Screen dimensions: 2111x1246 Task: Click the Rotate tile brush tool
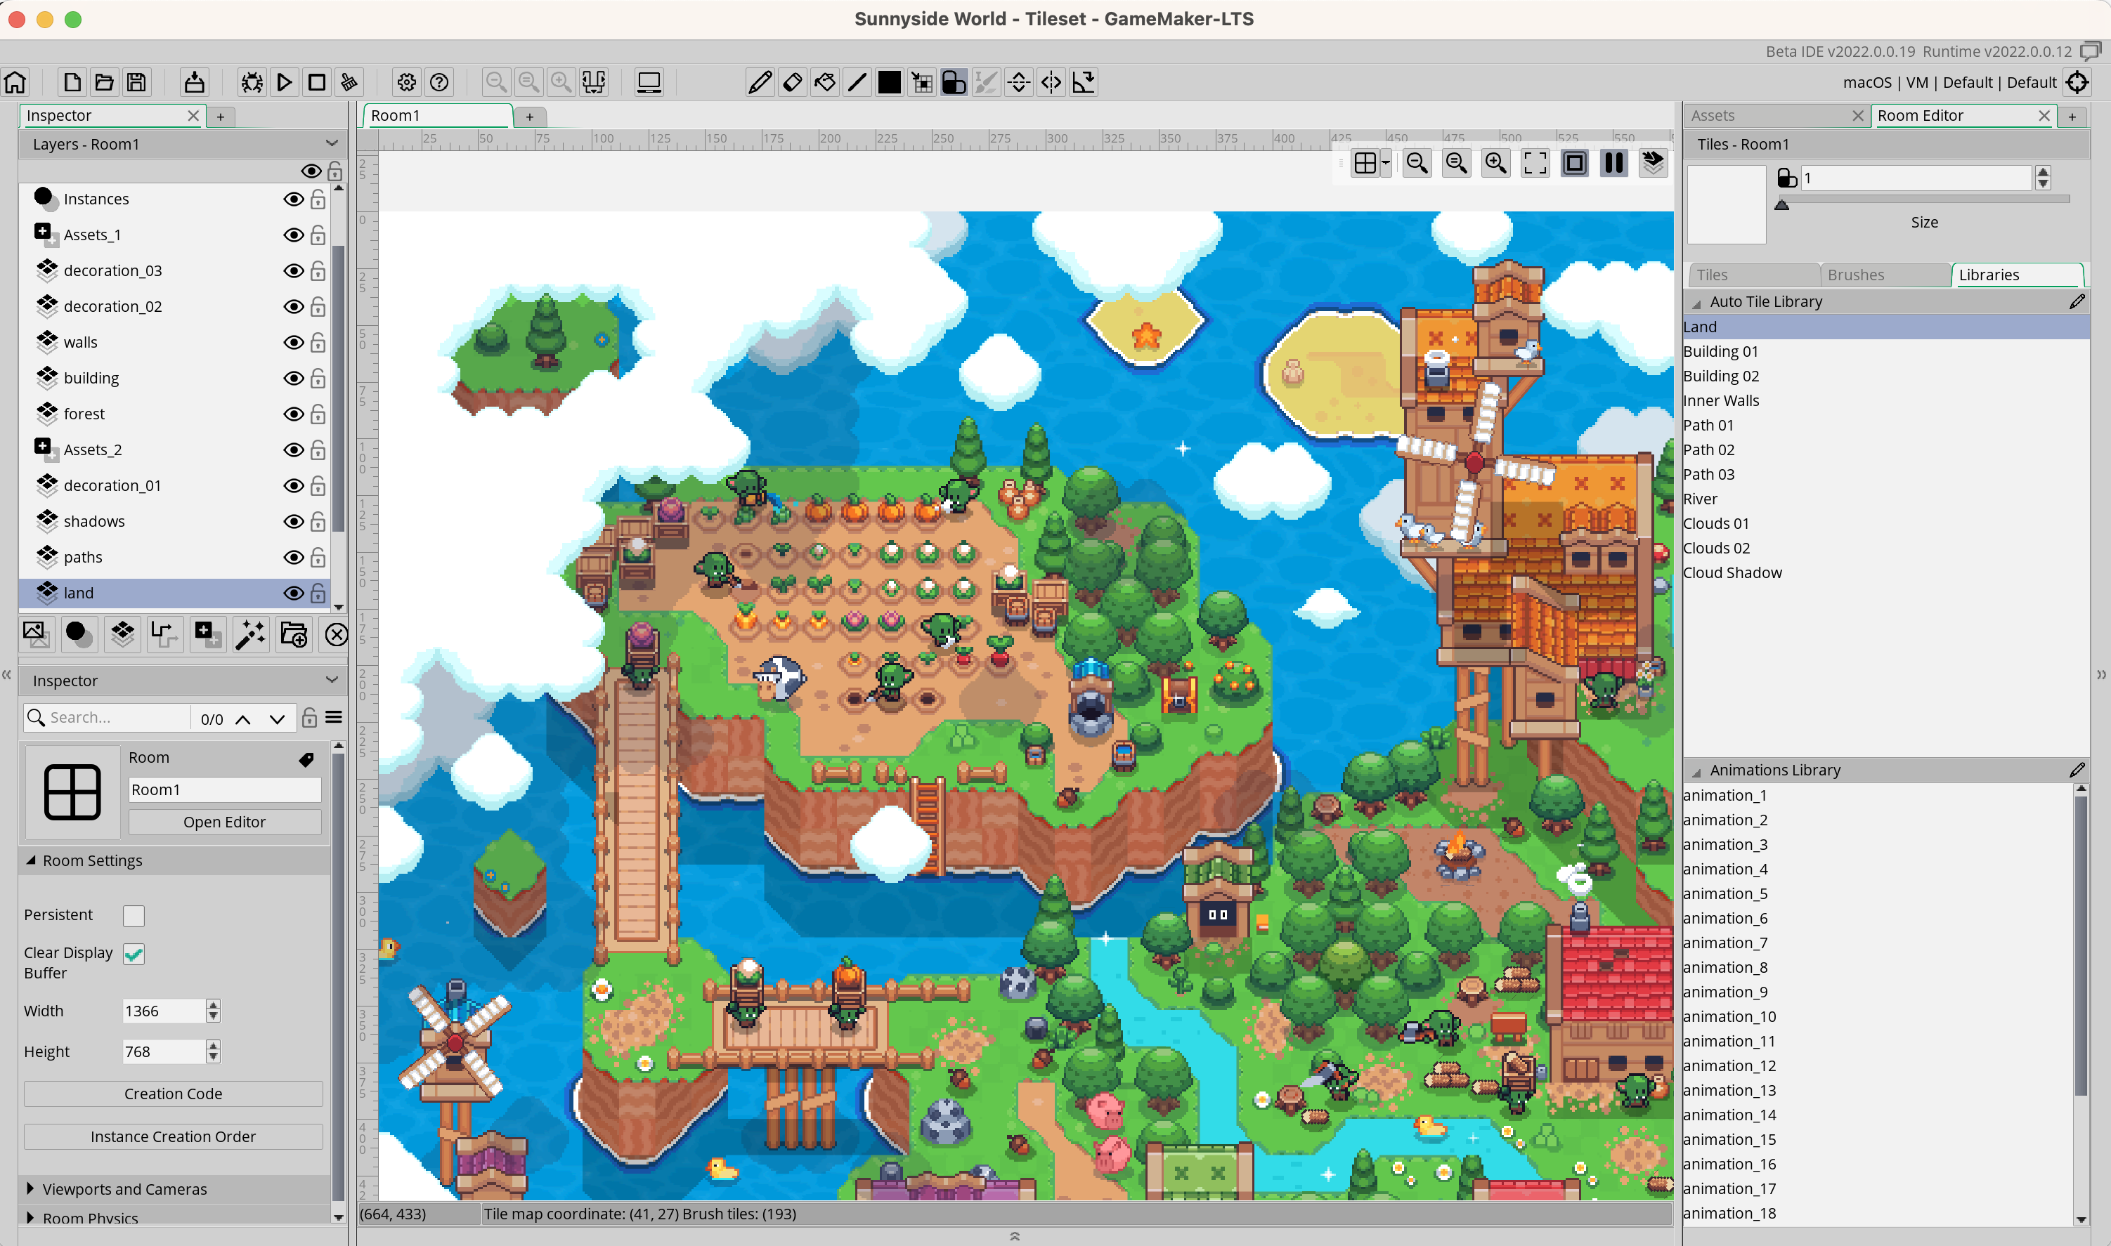point(1084,82)
